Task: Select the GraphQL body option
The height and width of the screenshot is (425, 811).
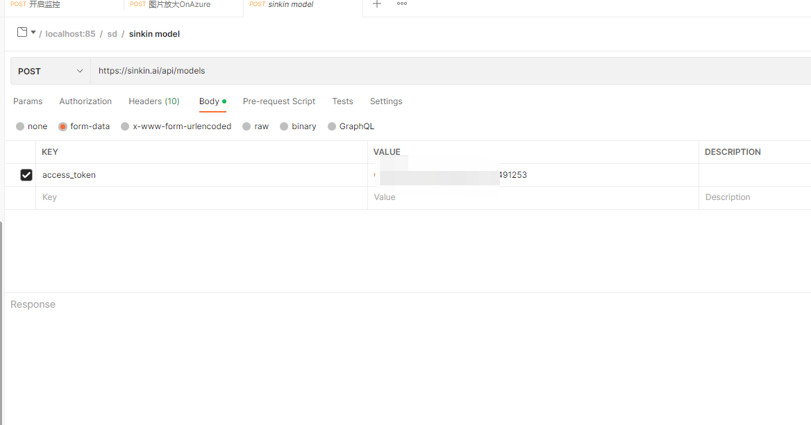Action: [351, 126]
